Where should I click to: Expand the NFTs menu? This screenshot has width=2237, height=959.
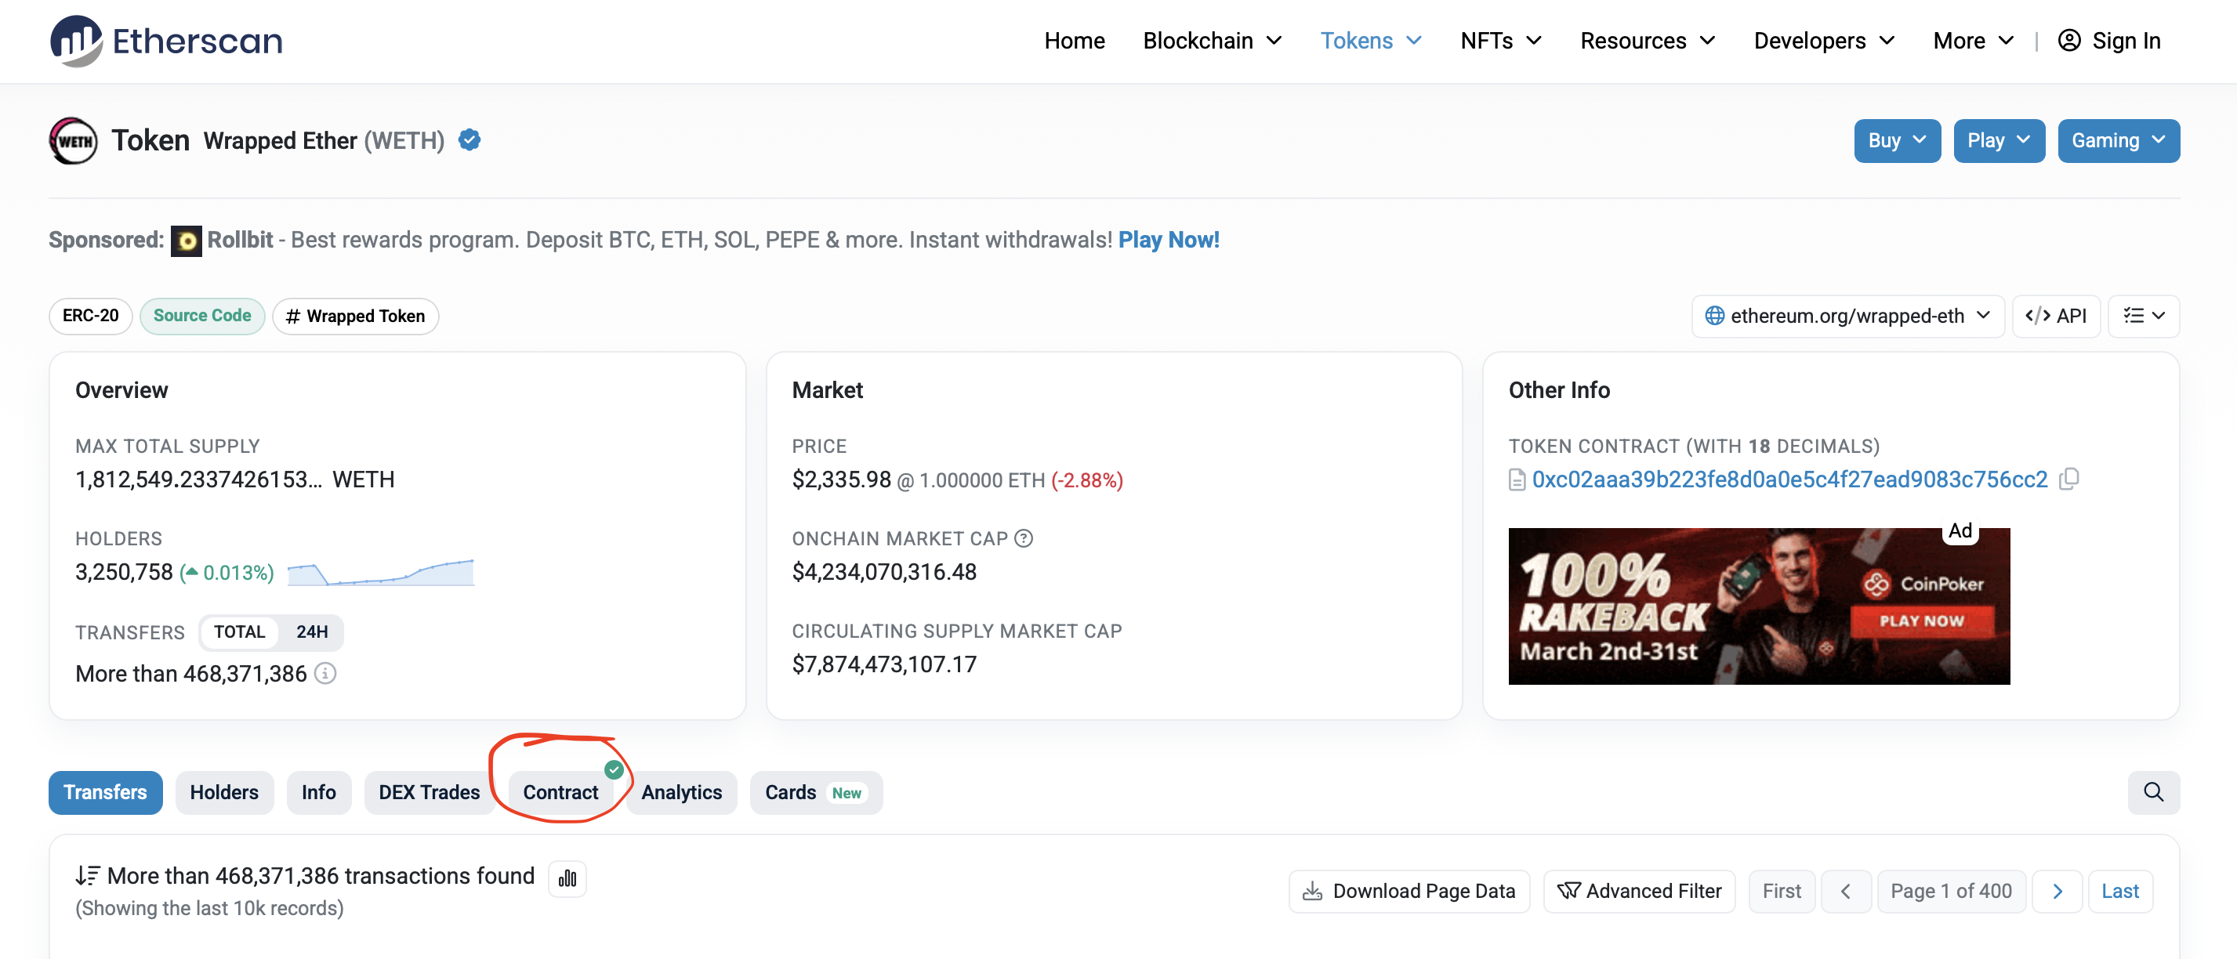(x=1500, y=41)
